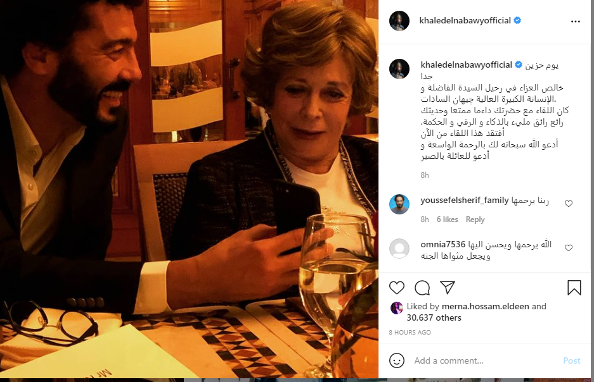
Task: Click the verified badge in header
Action: point(517,21)
